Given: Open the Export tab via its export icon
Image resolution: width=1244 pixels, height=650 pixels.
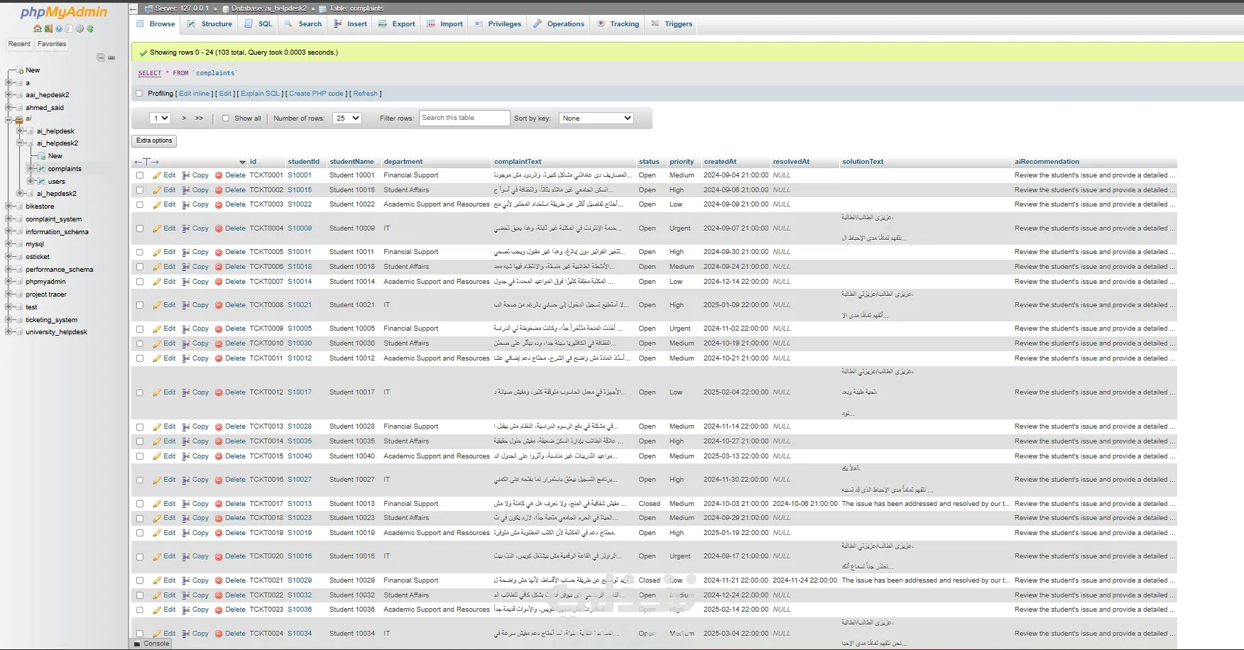Looking at the screenshot, I should click(x=383, y=23).
